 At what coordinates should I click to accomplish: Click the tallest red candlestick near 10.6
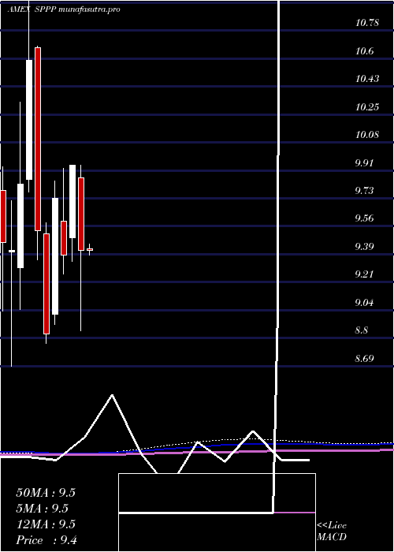(38, 139)
